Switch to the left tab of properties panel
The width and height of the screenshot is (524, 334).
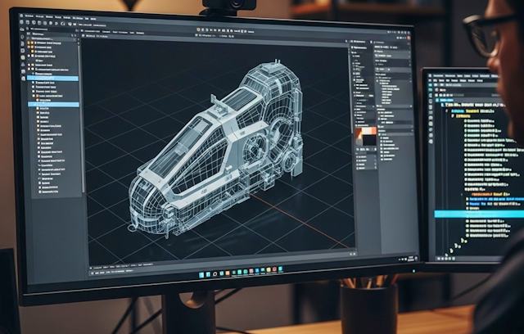359,42
